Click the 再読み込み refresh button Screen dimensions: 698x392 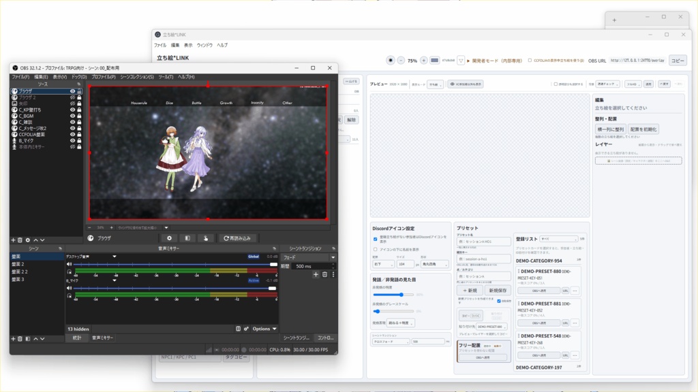(x=237, y=238)
